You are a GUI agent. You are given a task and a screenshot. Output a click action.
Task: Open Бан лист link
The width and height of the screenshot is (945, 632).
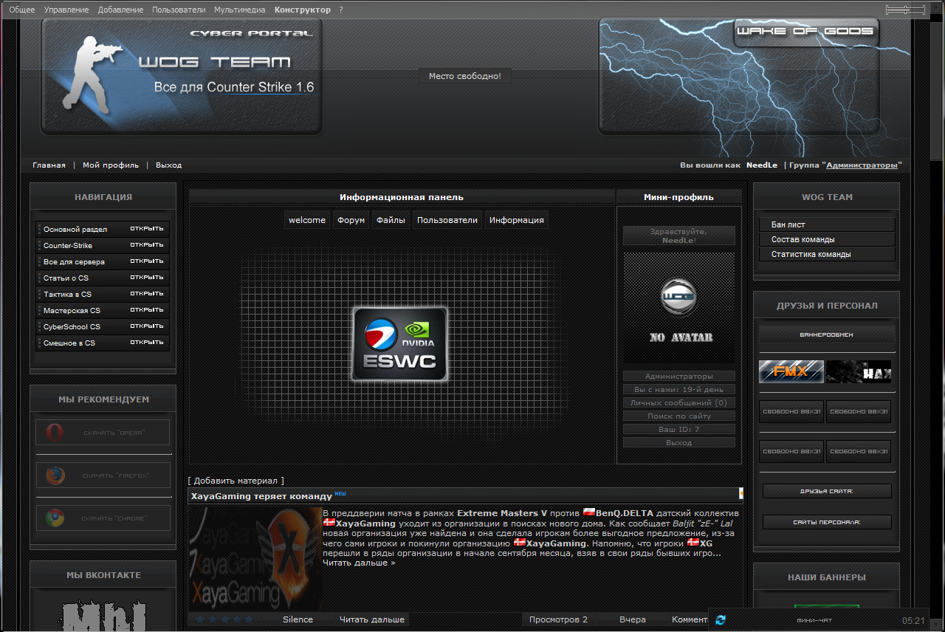788,224
